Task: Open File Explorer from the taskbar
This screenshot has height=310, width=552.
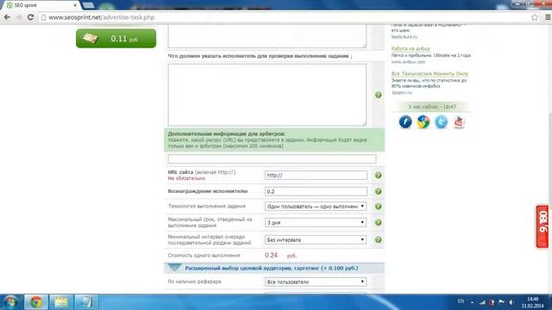Action: [61, 302]
